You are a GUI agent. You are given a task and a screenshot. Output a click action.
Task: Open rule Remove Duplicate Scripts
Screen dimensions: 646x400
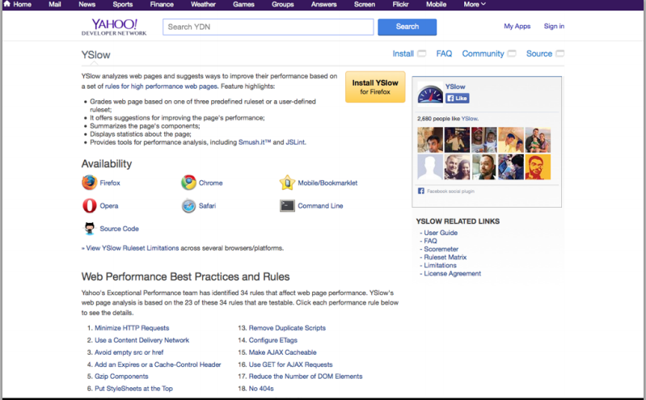click(287, 328)
